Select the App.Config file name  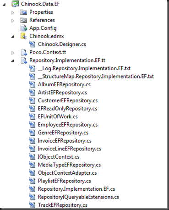[x=43, y=28]
